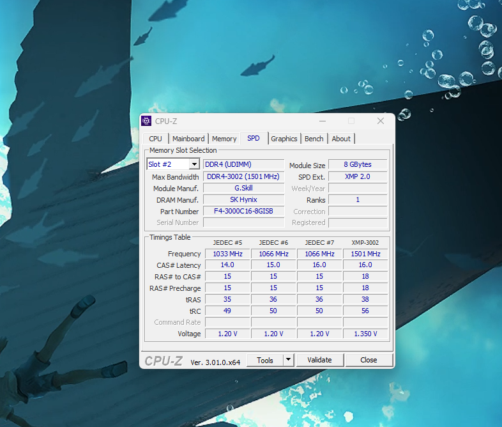
Task: Click the JEDEC #6 frequency 1066 MHz
Action: click(273, 254)
